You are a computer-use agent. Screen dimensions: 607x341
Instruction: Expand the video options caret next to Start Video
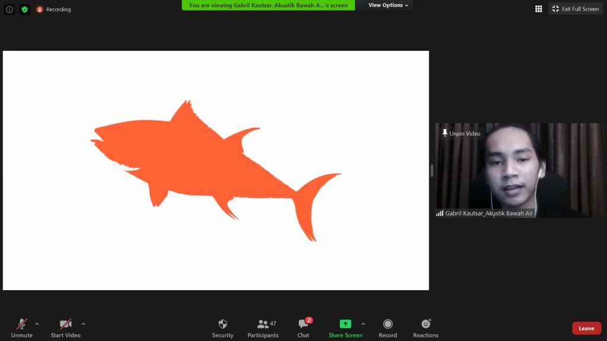pyautogui.click(x=83, y=324)
